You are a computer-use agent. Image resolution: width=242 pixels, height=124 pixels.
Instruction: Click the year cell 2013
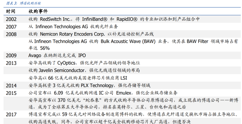11,63
